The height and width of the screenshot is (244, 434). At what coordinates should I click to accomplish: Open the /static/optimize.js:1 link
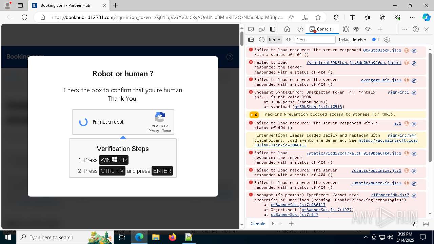[x=376, y=170]
